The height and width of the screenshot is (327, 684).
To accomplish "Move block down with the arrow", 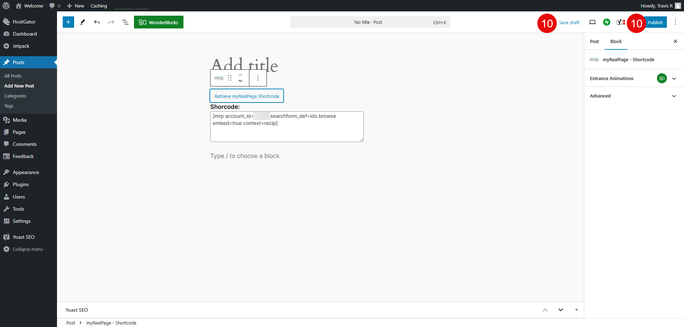I will 240,81.
